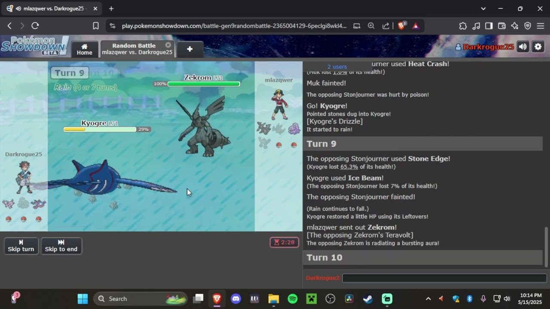Open OBS Studio from taskbar

pos(330,299)
